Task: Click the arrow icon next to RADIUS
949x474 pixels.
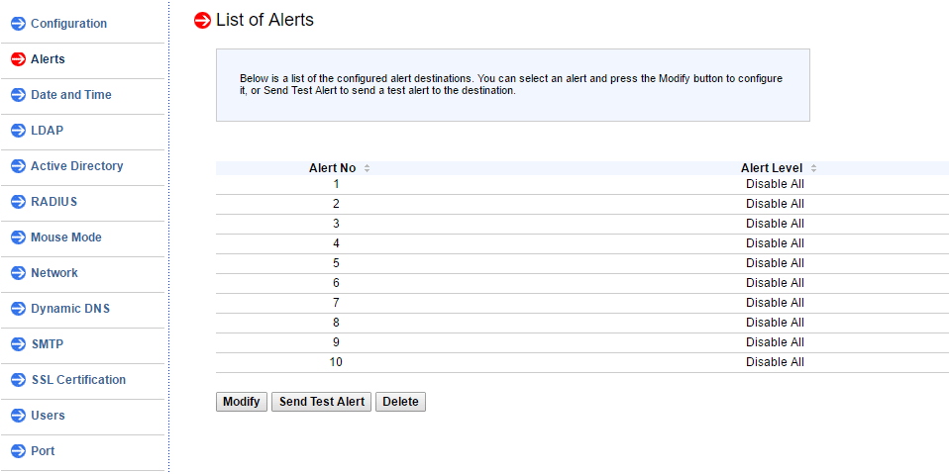Action: (x=18, y=202)
